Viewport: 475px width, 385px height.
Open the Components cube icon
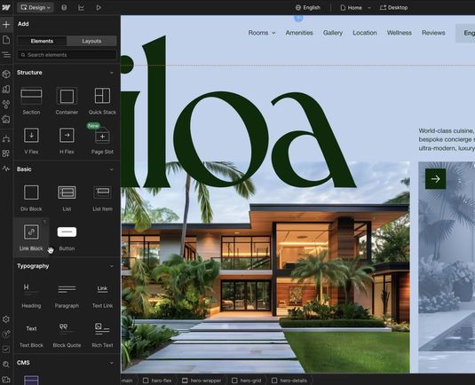[x=6, y=74]
